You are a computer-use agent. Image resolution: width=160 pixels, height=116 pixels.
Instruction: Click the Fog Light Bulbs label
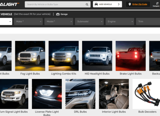coord(30,74)
